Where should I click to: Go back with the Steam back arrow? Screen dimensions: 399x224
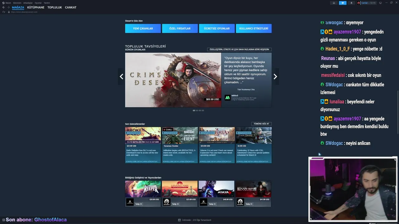[x=3, y=7]
